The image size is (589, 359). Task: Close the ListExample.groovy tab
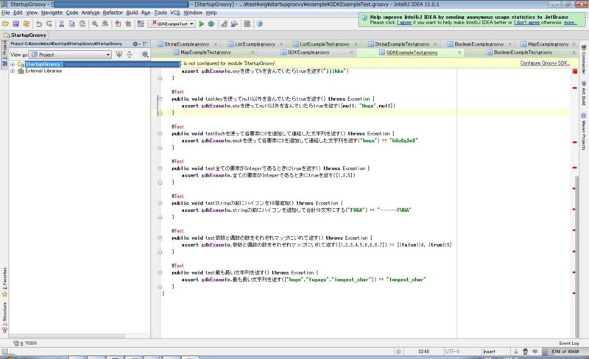tap(281, 44)
